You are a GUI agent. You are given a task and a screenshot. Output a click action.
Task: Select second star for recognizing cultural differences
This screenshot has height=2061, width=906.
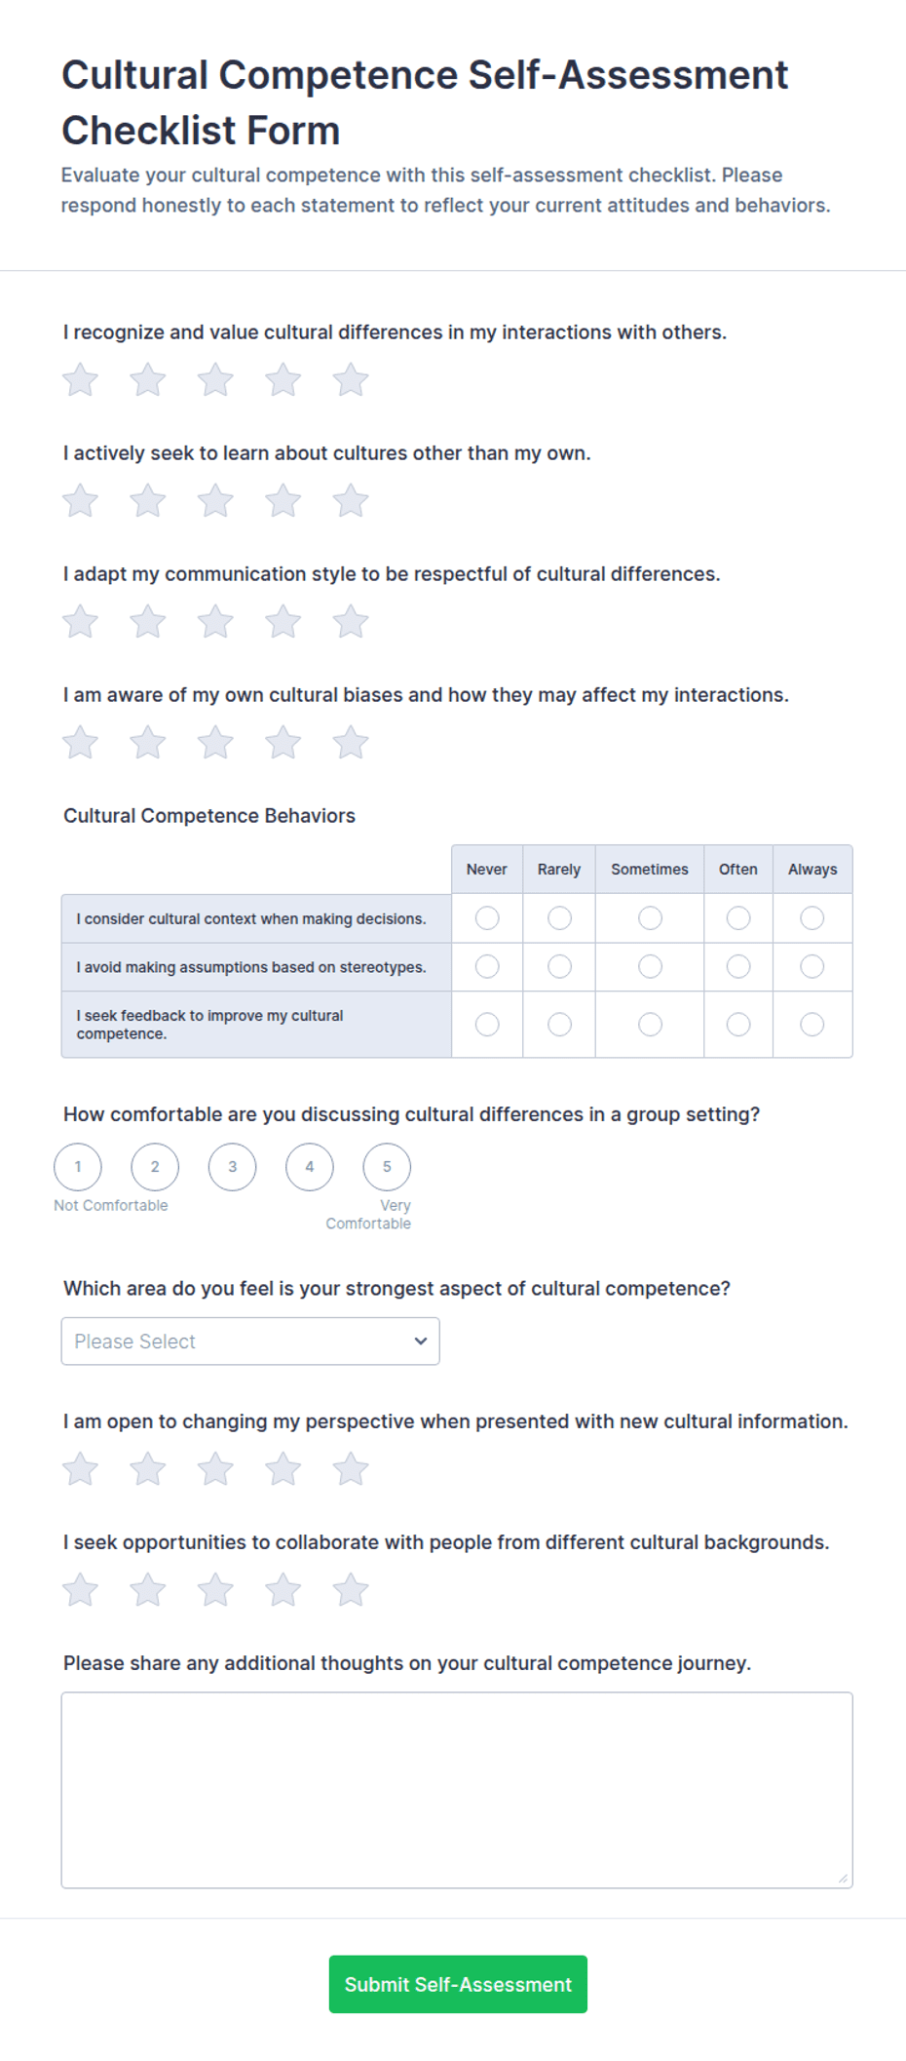(x=148, y=380)
